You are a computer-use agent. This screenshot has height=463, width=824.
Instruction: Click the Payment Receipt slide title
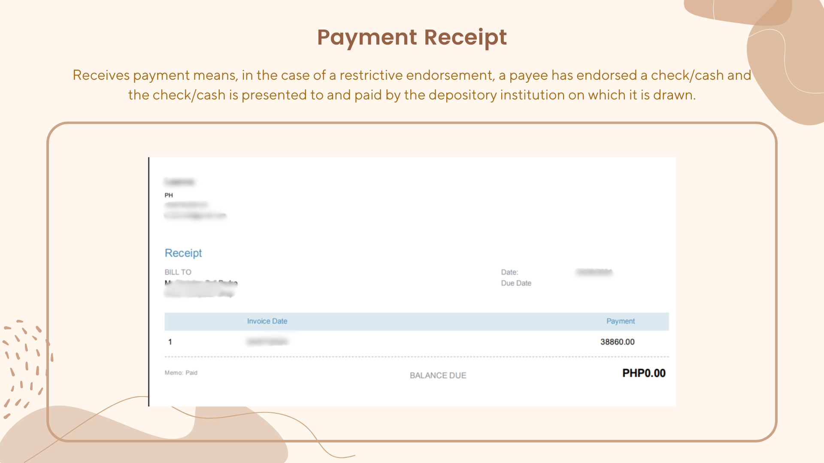[412, 37]
